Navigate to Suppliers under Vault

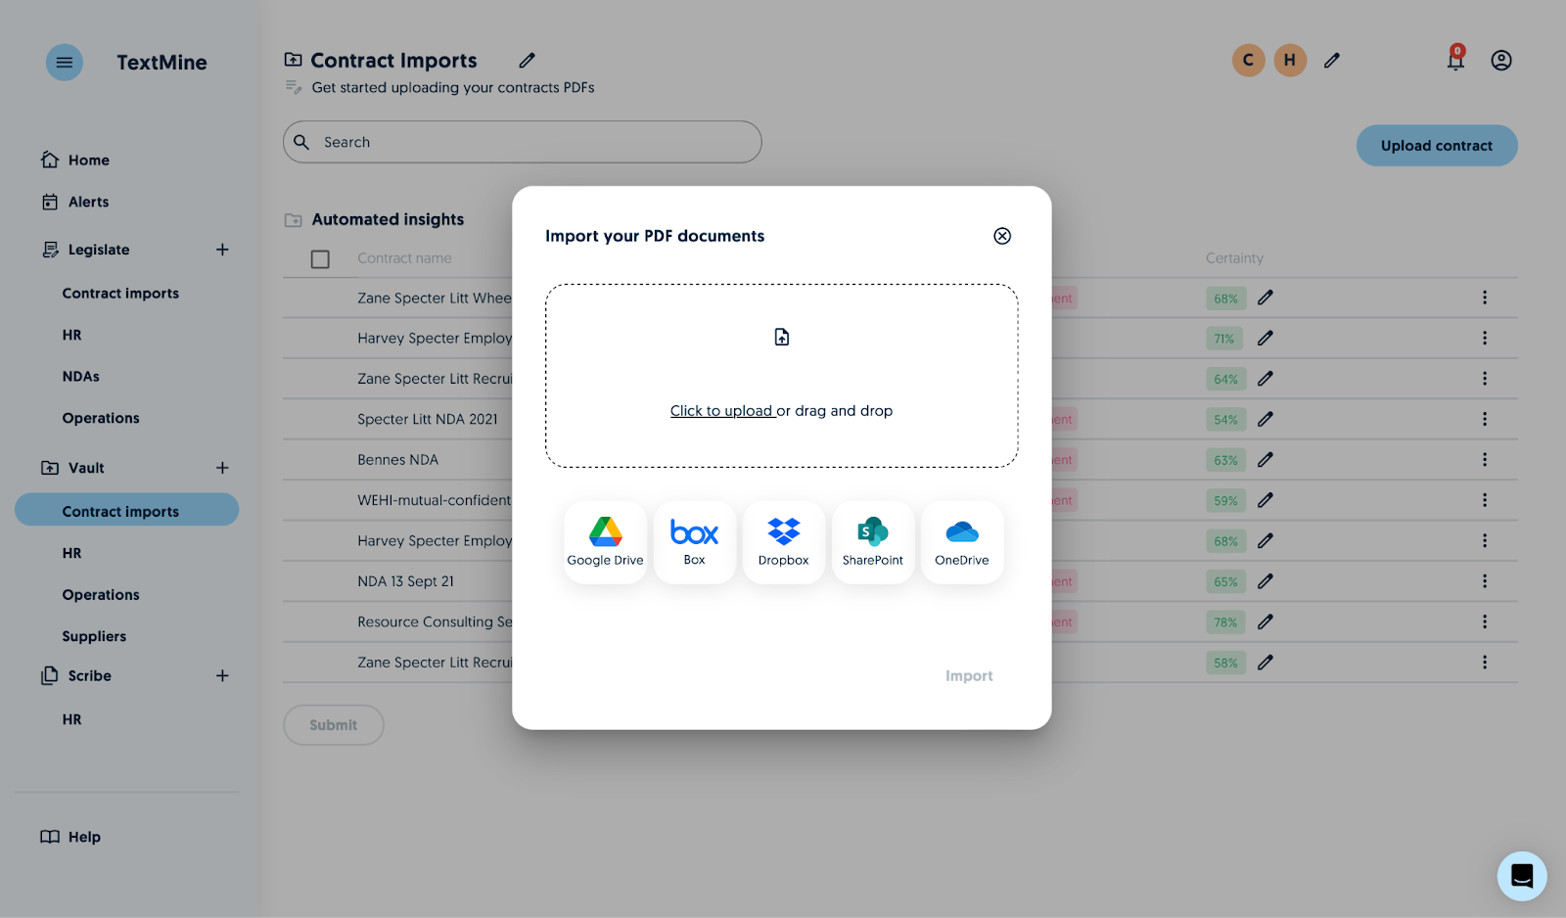tap(93, 635)
